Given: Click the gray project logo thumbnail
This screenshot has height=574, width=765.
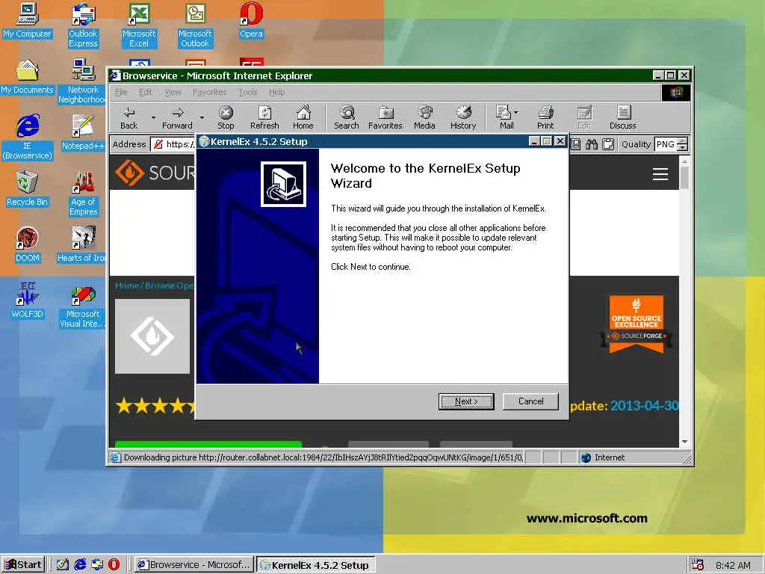Looking at the screenshot, I should [152, 336].
